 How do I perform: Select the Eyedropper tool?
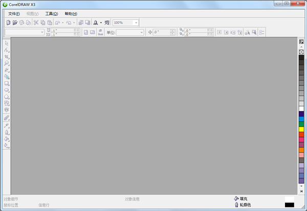pyautogui.click(x=7, y=126)
